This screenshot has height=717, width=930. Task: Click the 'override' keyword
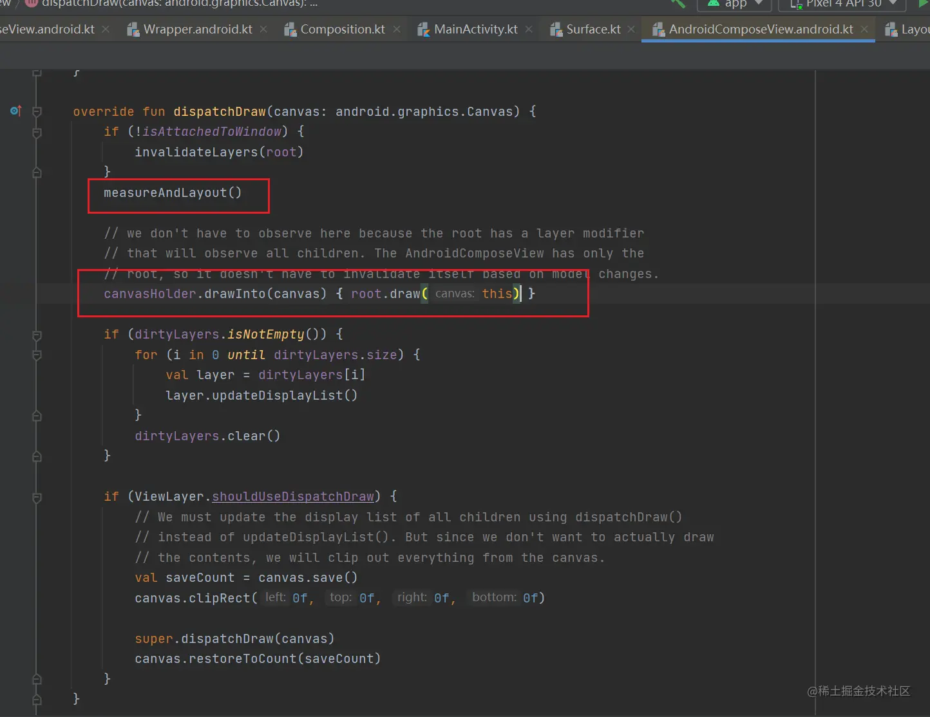(x=104, y=111)
